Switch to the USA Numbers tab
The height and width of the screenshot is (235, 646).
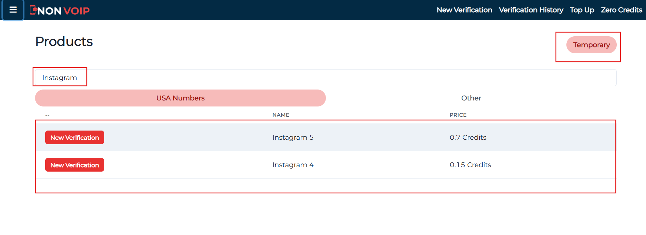tap(180, 98)
